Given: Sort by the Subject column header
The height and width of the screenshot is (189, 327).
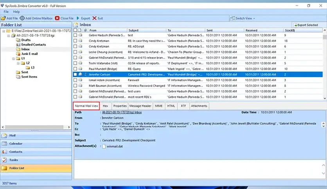Looking at the screenshot, I should (146, 30).
